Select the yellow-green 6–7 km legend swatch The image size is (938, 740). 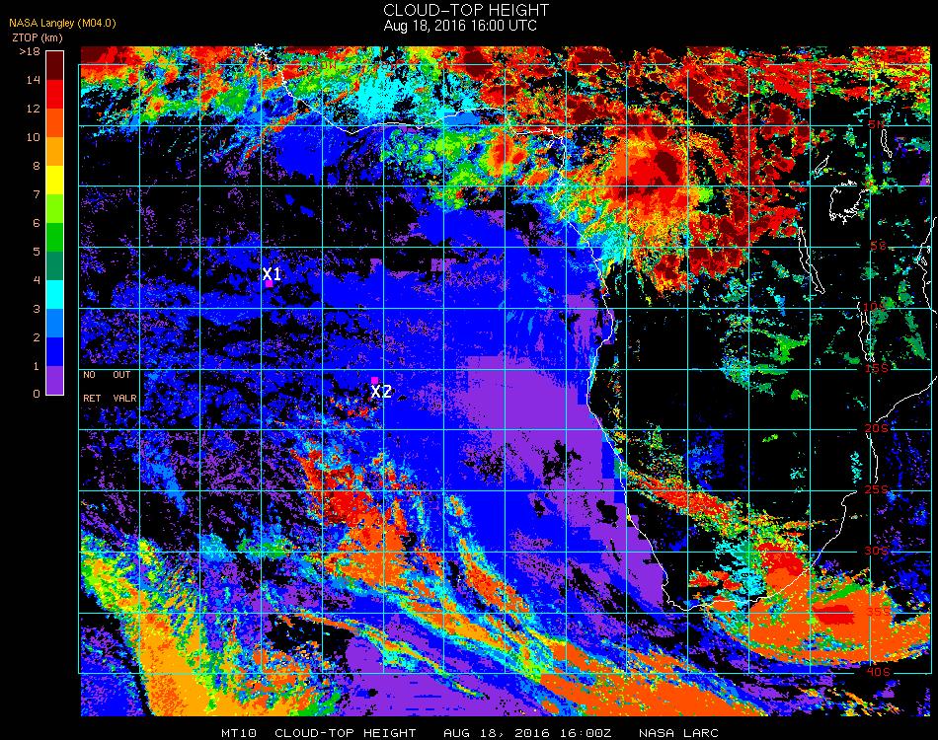(x=55, y=208)
